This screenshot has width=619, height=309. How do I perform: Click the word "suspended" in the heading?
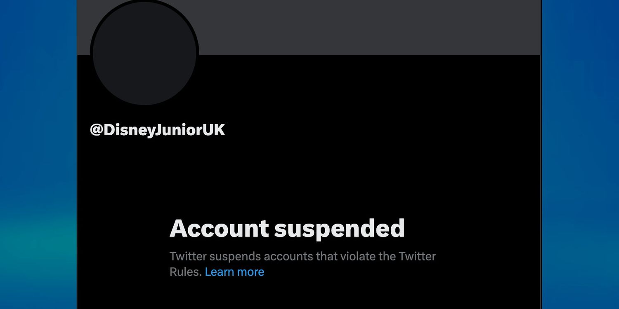coord(340,228)
